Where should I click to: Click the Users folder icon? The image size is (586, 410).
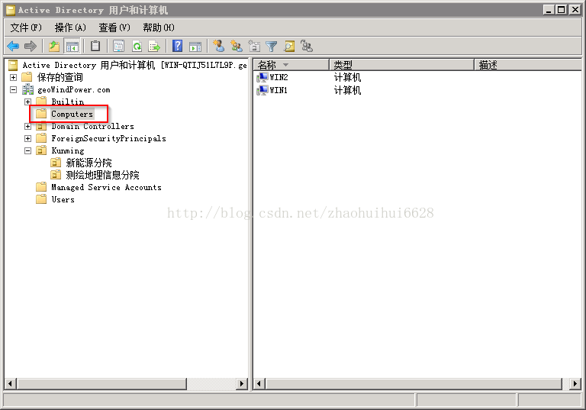[x=41, y=199]
